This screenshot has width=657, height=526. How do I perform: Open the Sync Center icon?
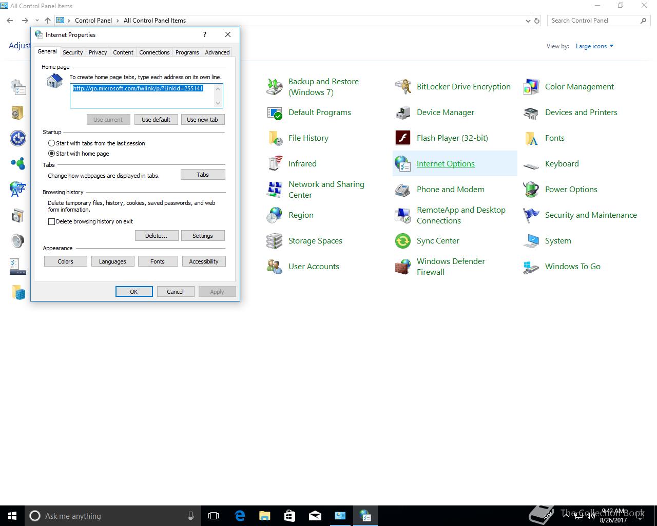(403, 241)
